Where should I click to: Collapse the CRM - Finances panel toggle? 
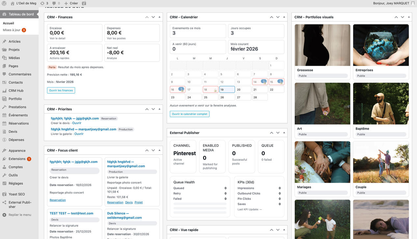coord(160,17)
